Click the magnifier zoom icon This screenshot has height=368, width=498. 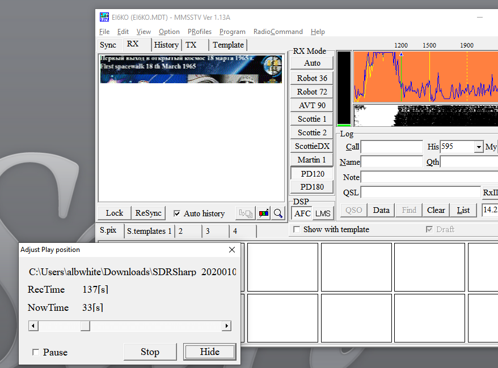(x=278, y=213)
